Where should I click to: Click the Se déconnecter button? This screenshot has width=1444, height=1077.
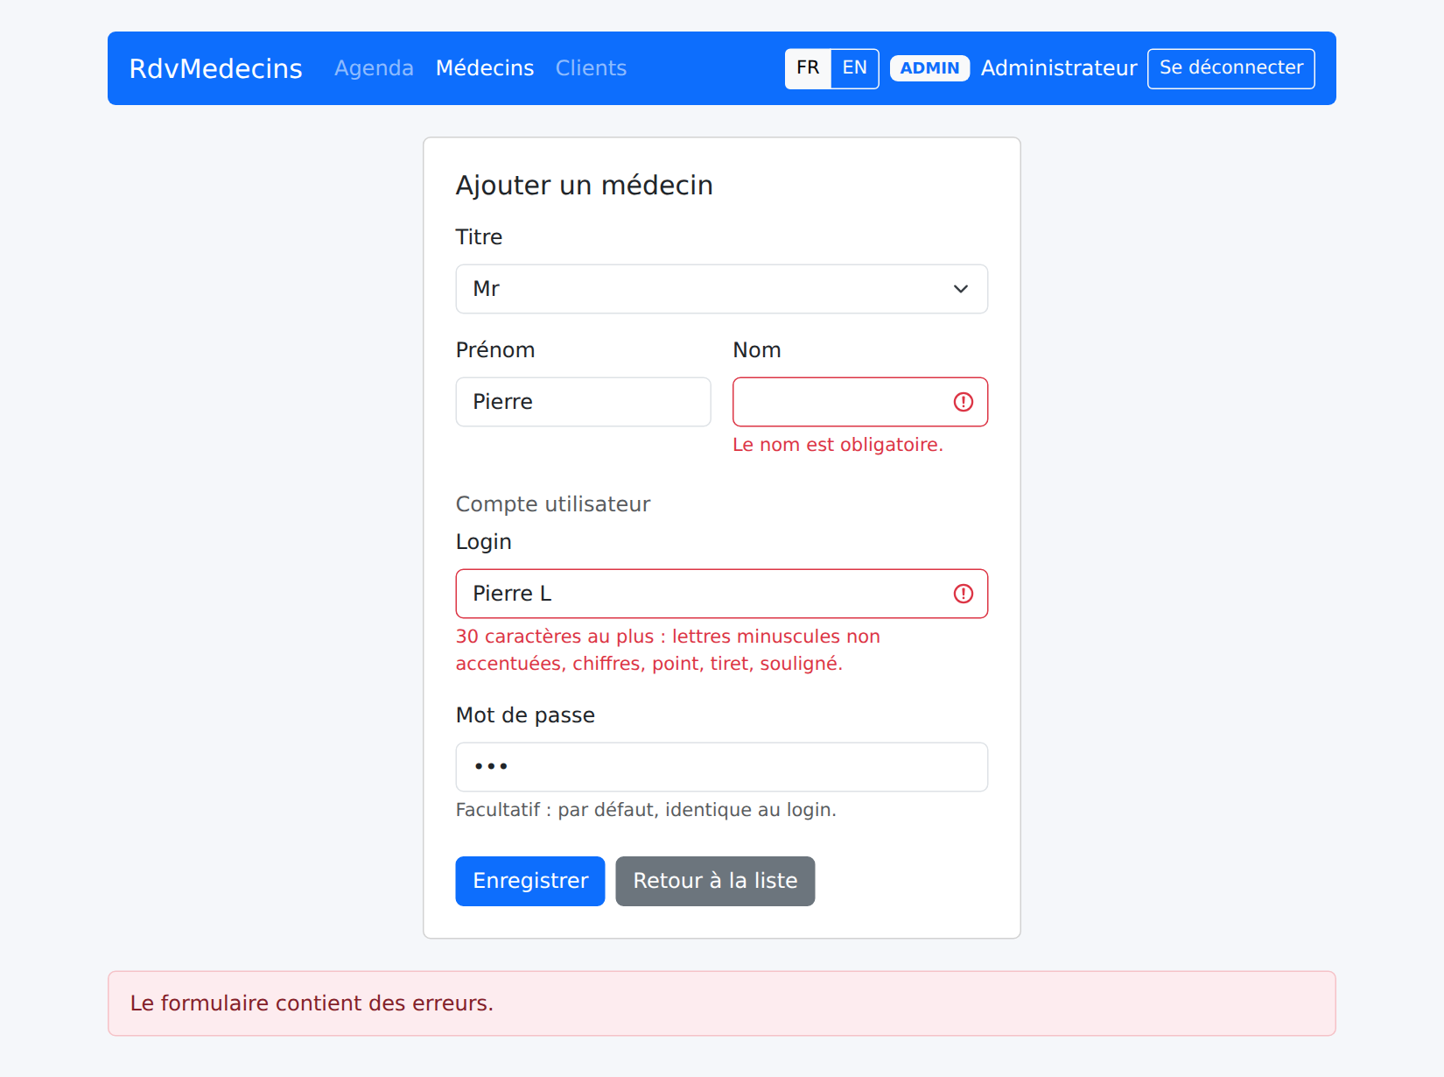[1230, 68]
